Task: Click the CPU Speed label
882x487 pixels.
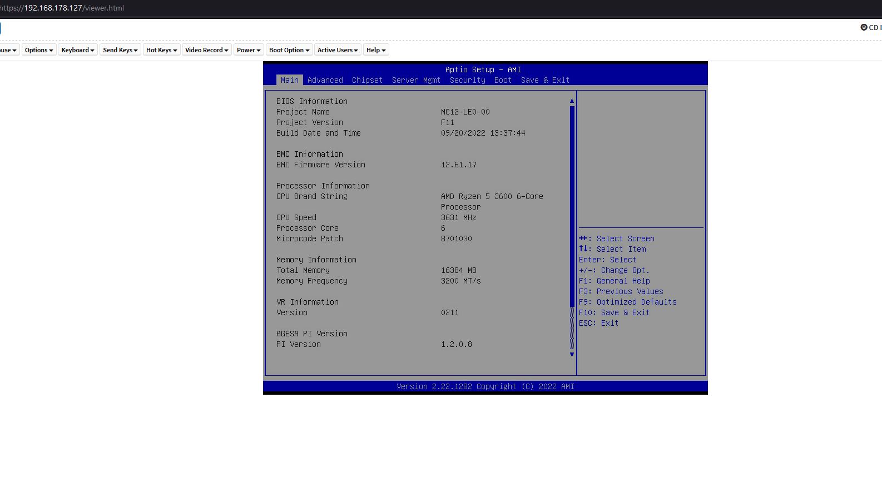Action: pos(296,217)
